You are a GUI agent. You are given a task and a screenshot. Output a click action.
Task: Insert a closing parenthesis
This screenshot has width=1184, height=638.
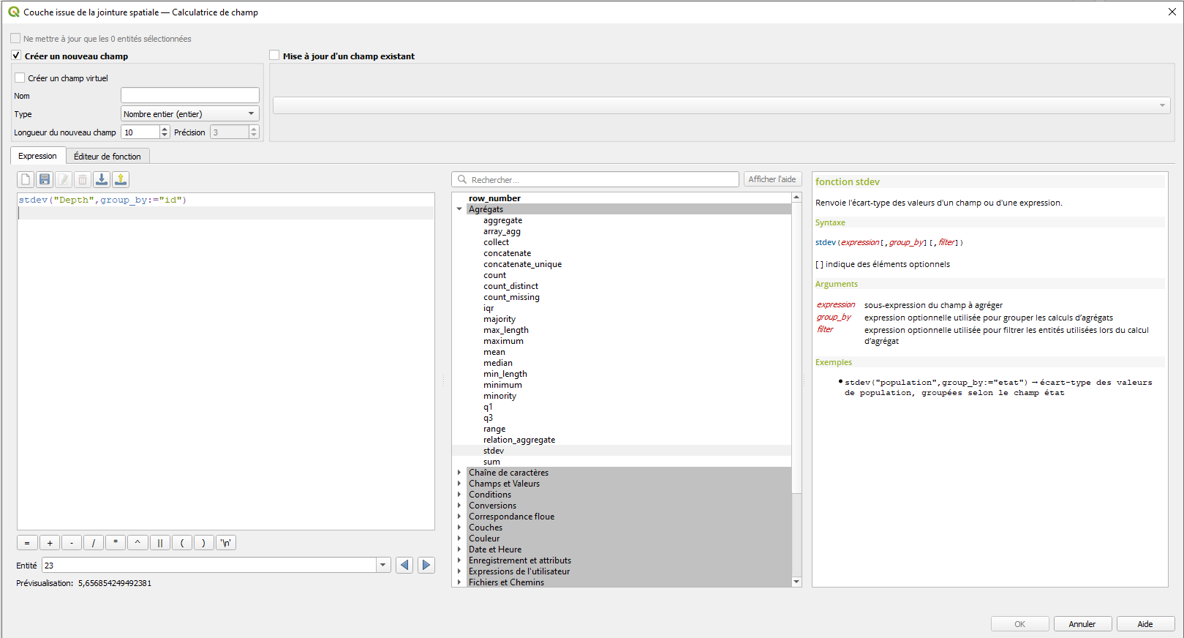point(203,543)
